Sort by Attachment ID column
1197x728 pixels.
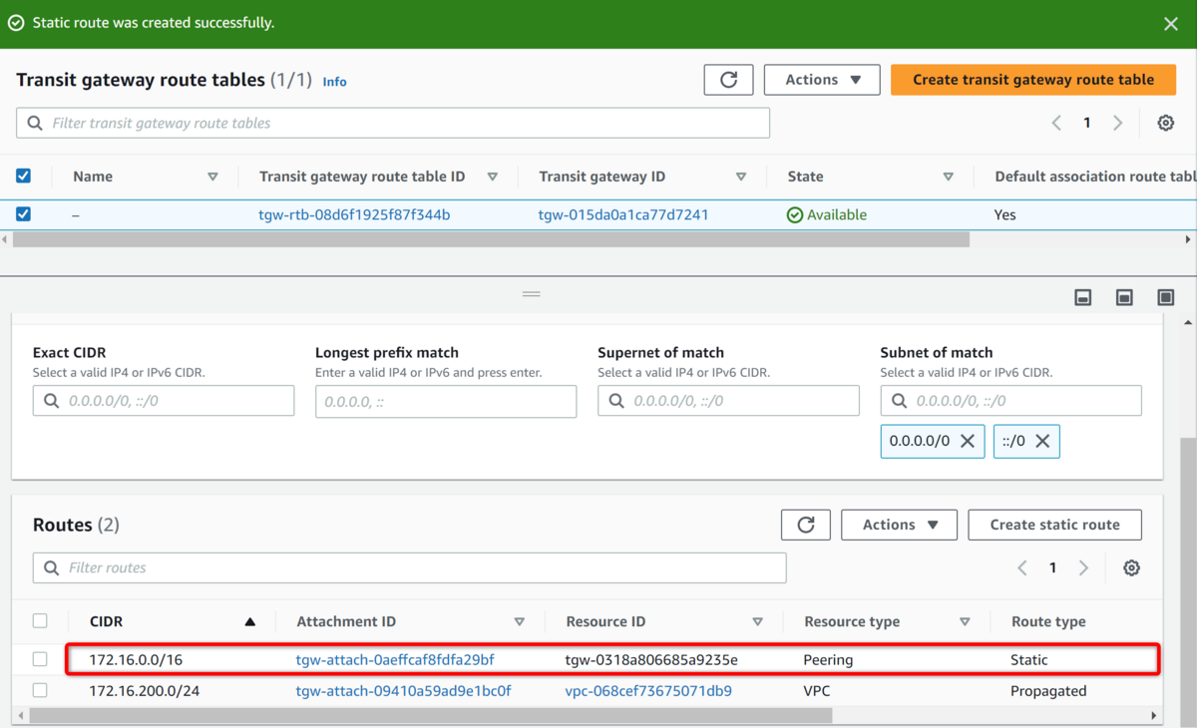(520, 621)
